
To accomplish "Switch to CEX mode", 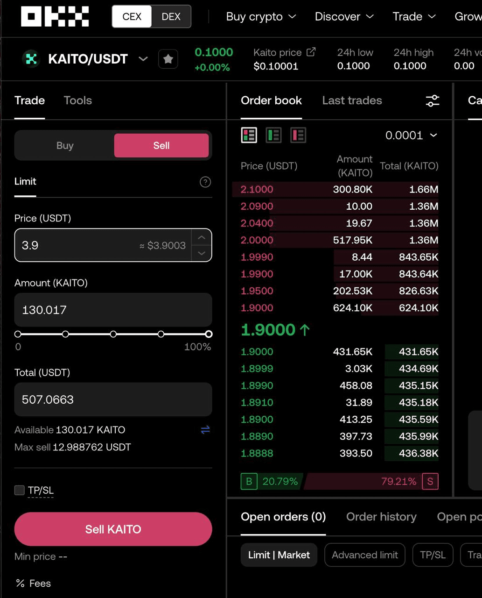I will pyautogui.click(x=132, y=16).
